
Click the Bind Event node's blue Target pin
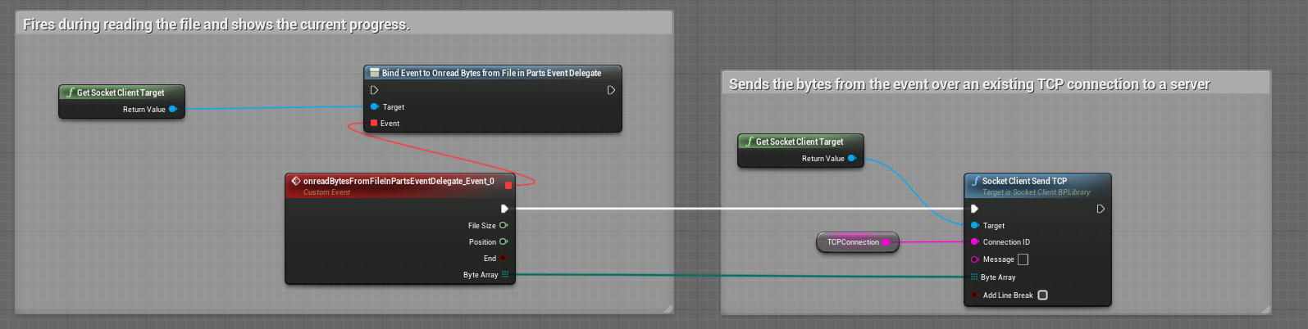374,107
